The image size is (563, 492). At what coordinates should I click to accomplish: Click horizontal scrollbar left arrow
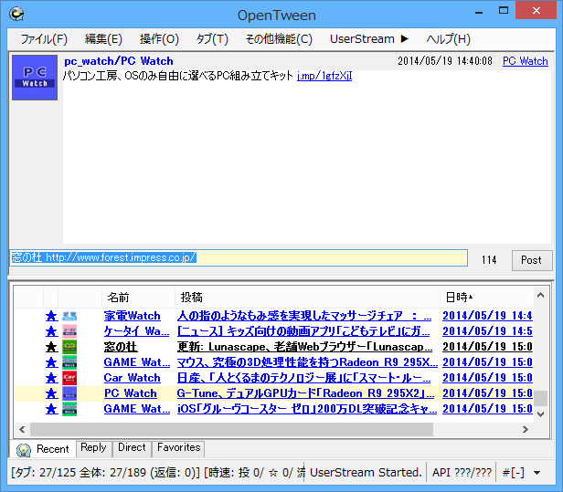[x=22, y=429]
